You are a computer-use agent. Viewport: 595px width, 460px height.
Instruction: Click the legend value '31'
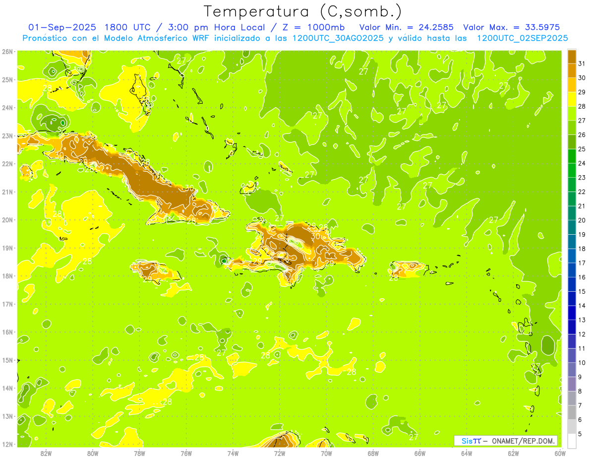(582, 64)
